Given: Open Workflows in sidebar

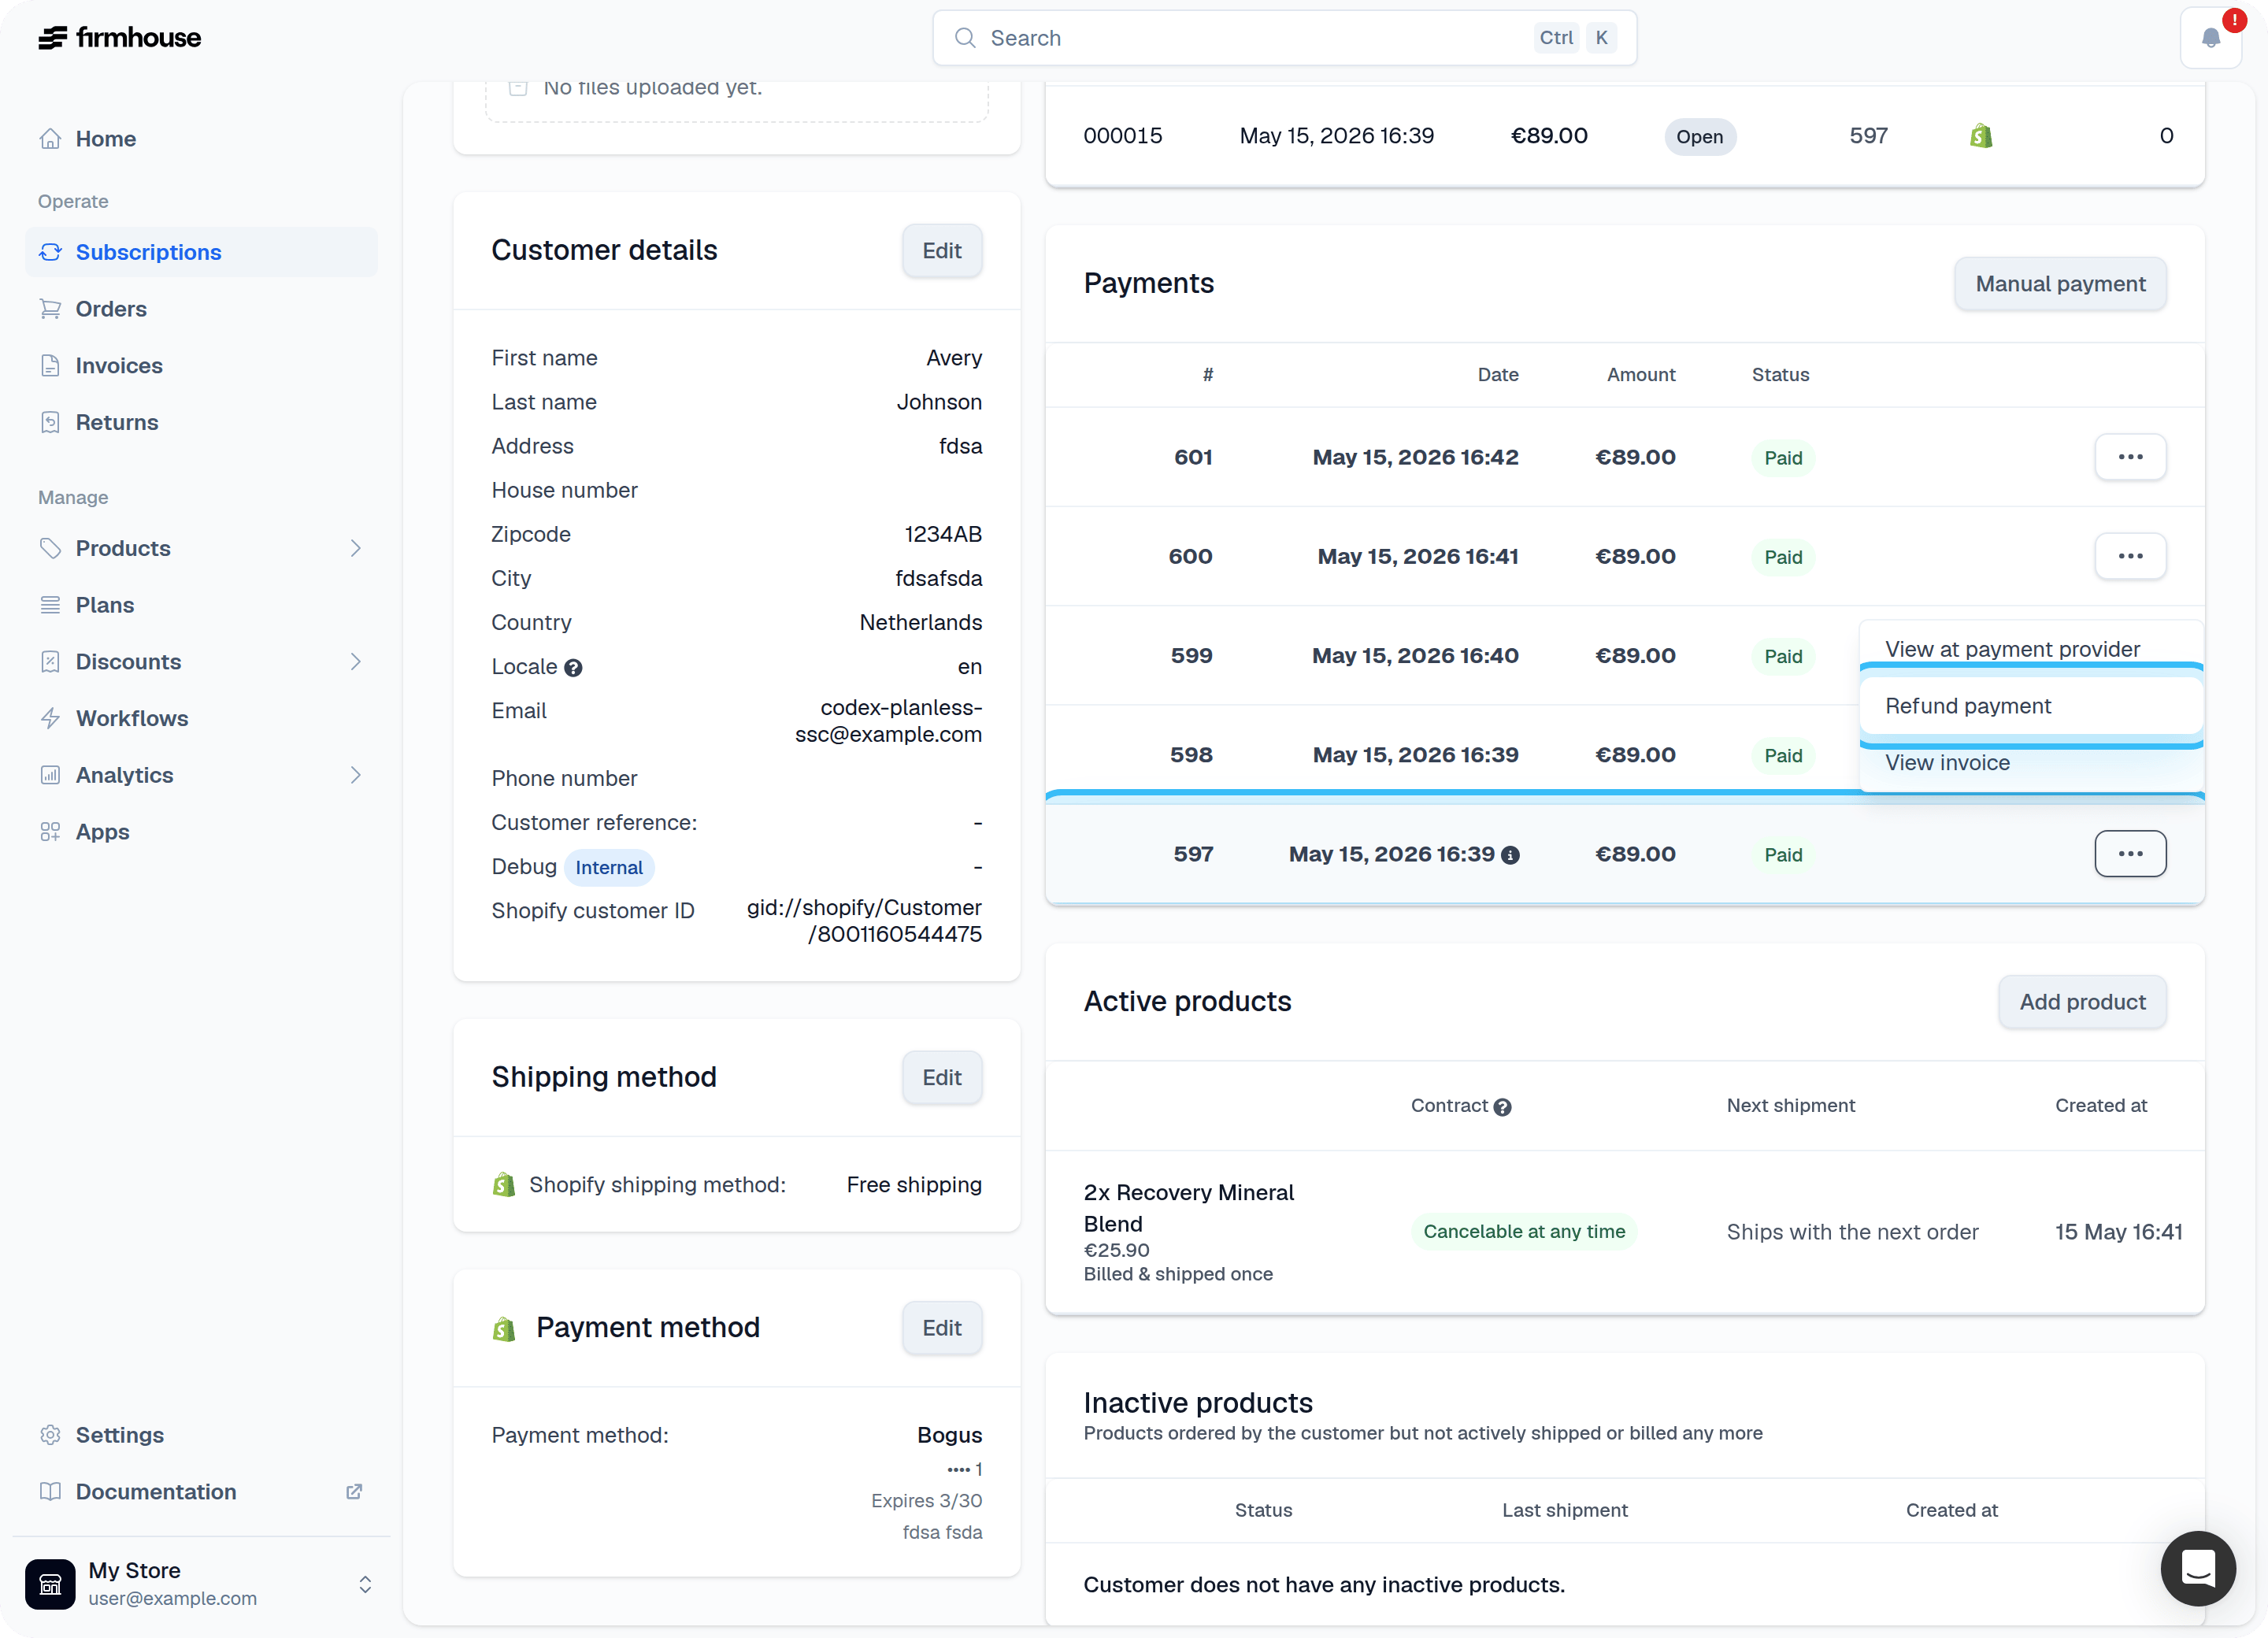Looking at the screenshot, I should tap(201, 718).
